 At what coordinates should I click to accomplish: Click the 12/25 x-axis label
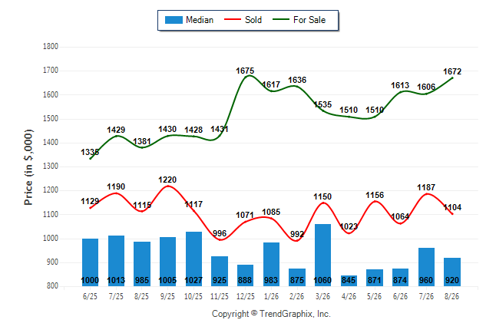click(246, 296)
